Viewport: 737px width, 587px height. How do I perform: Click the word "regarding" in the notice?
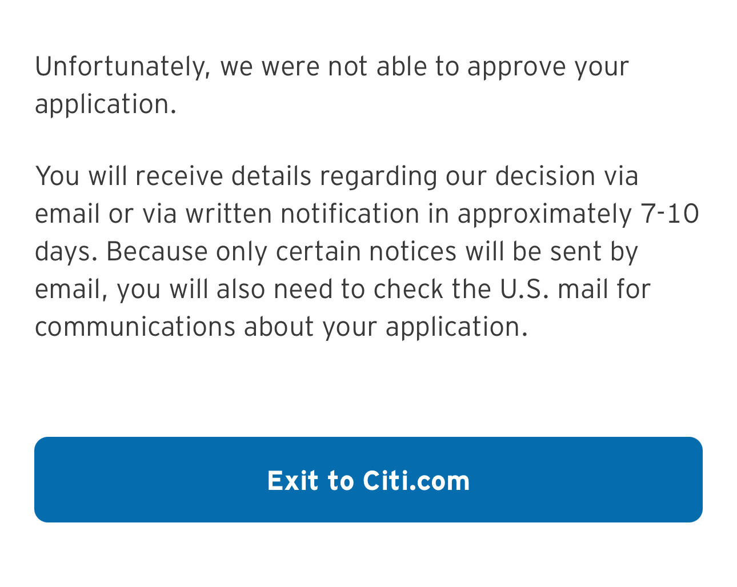tap(378, 176)
